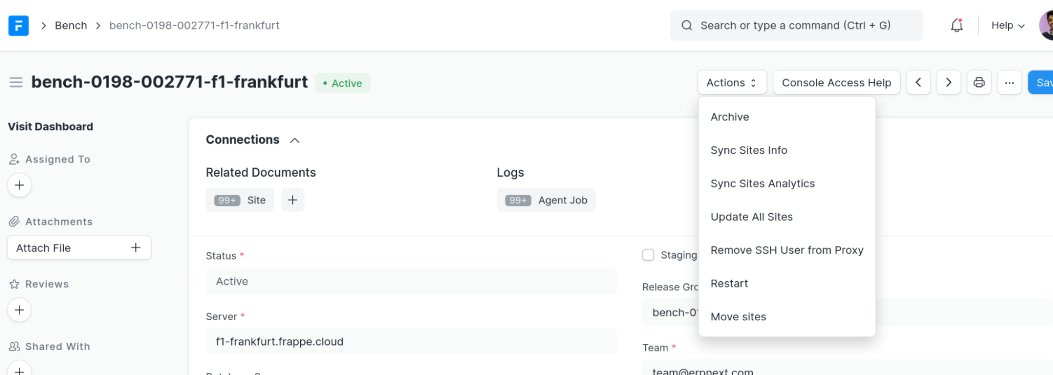The image size is (1053, 375).
Task: Go to previous document arrow
Action: coord(918,83)
